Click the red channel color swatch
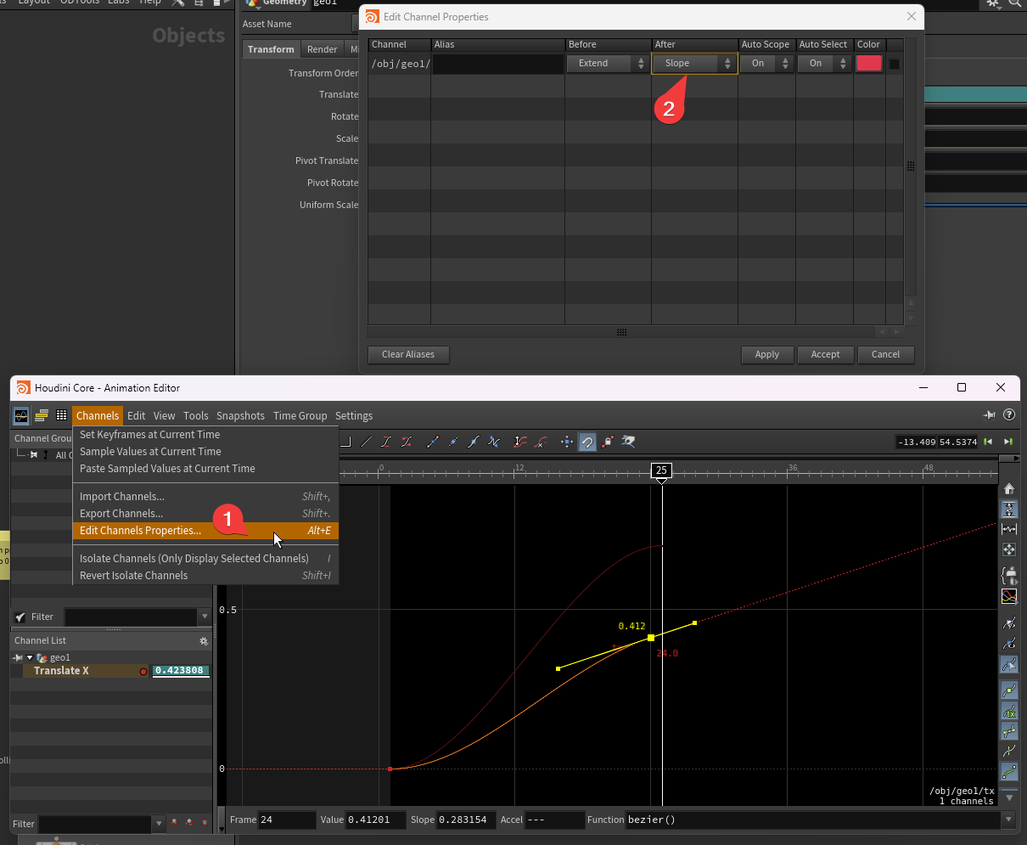1027x845 pixels. pos(868,64)
